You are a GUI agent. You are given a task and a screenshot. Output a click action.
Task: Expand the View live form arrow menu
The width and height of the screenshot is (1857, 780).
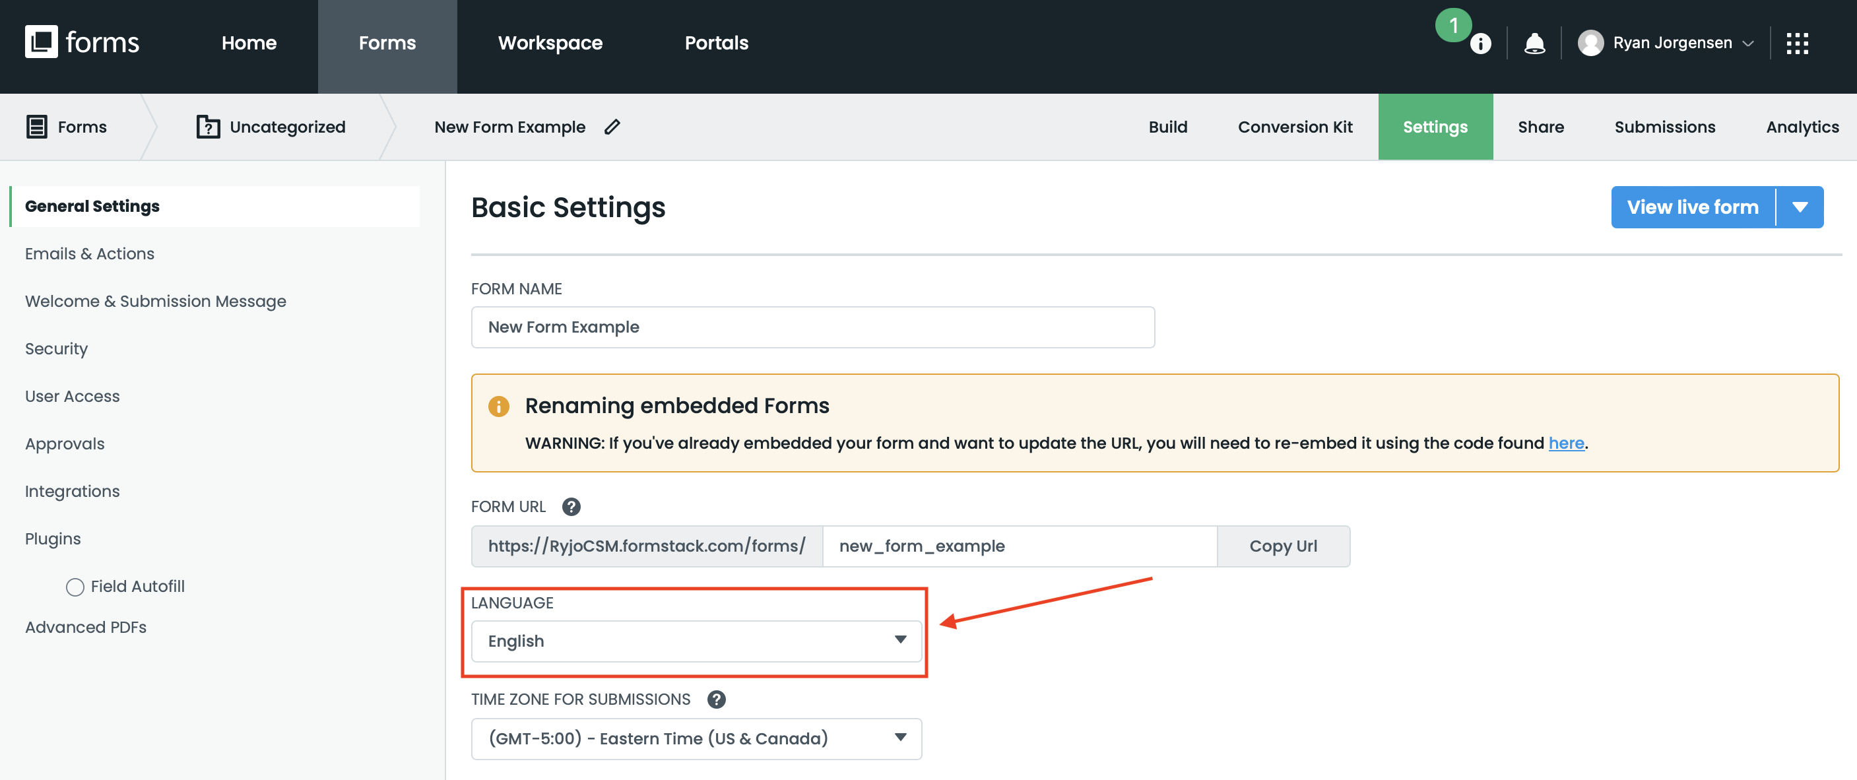[x=1800, y=208]
